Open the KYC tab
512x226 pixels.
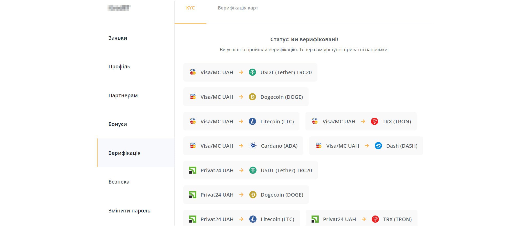[190, 8]
